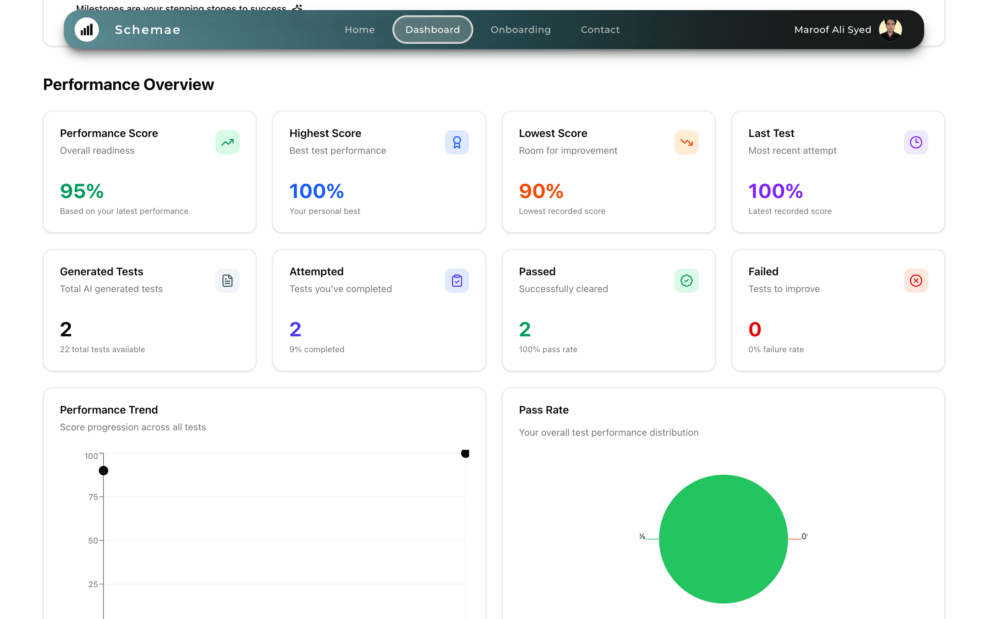Image resolution: width=988 pixels, height=619 pixels.
Task: Click the last trend chart data point
Action: [x=465, y=453]
